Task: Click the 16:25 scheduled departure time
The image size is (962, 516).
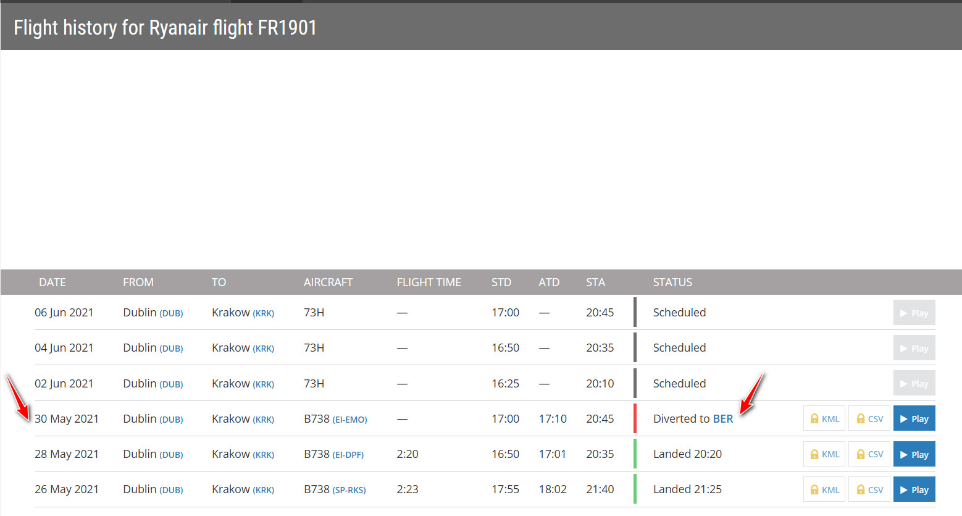Action: point(506,383)
